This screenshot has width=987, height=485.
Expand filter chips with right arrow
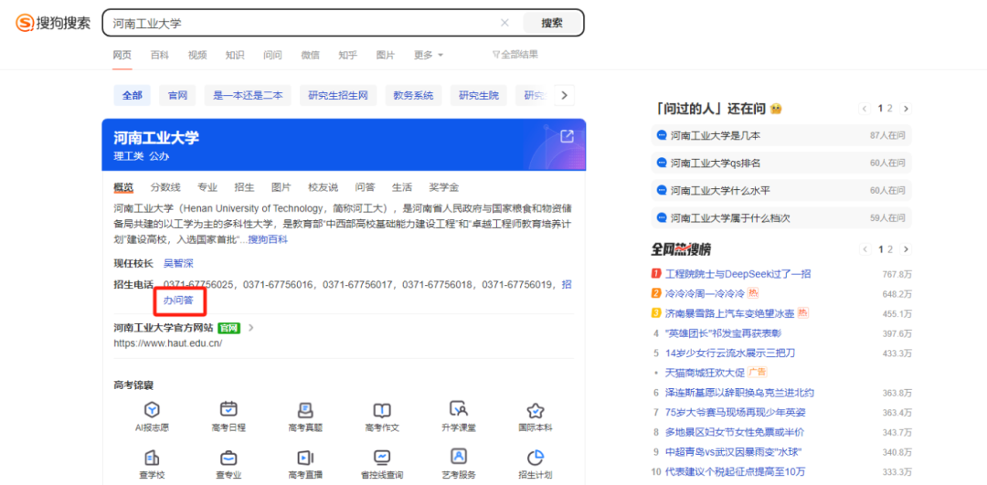(x=564, y=95)
